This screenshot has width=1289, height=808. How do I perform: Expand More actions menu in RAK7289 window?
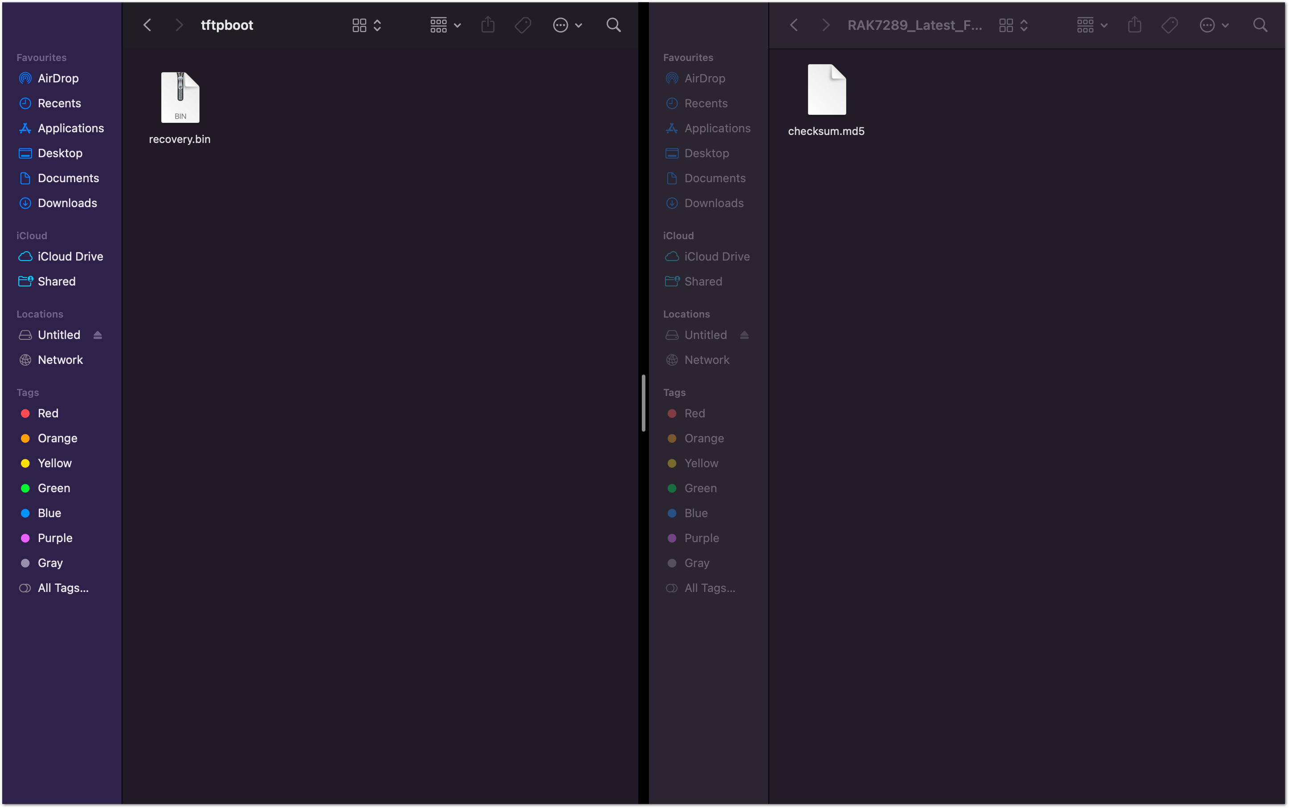click(x=1214, y=25)
